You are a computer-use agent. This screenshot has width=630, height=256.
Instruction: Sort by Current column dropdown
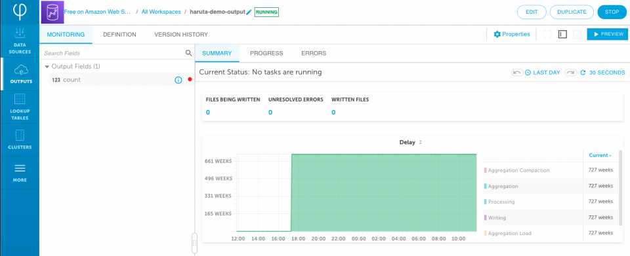[600, 155]
